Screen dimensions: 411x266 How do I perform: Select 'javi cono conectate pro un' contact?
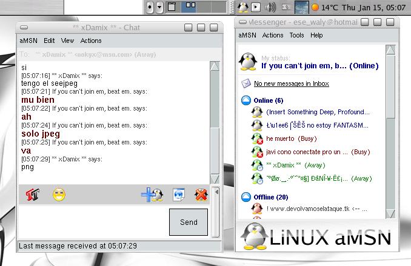[x=318, y=152]
